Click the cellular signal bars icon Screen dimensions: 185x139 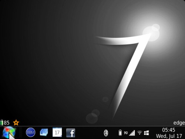[x=132, y=133]
